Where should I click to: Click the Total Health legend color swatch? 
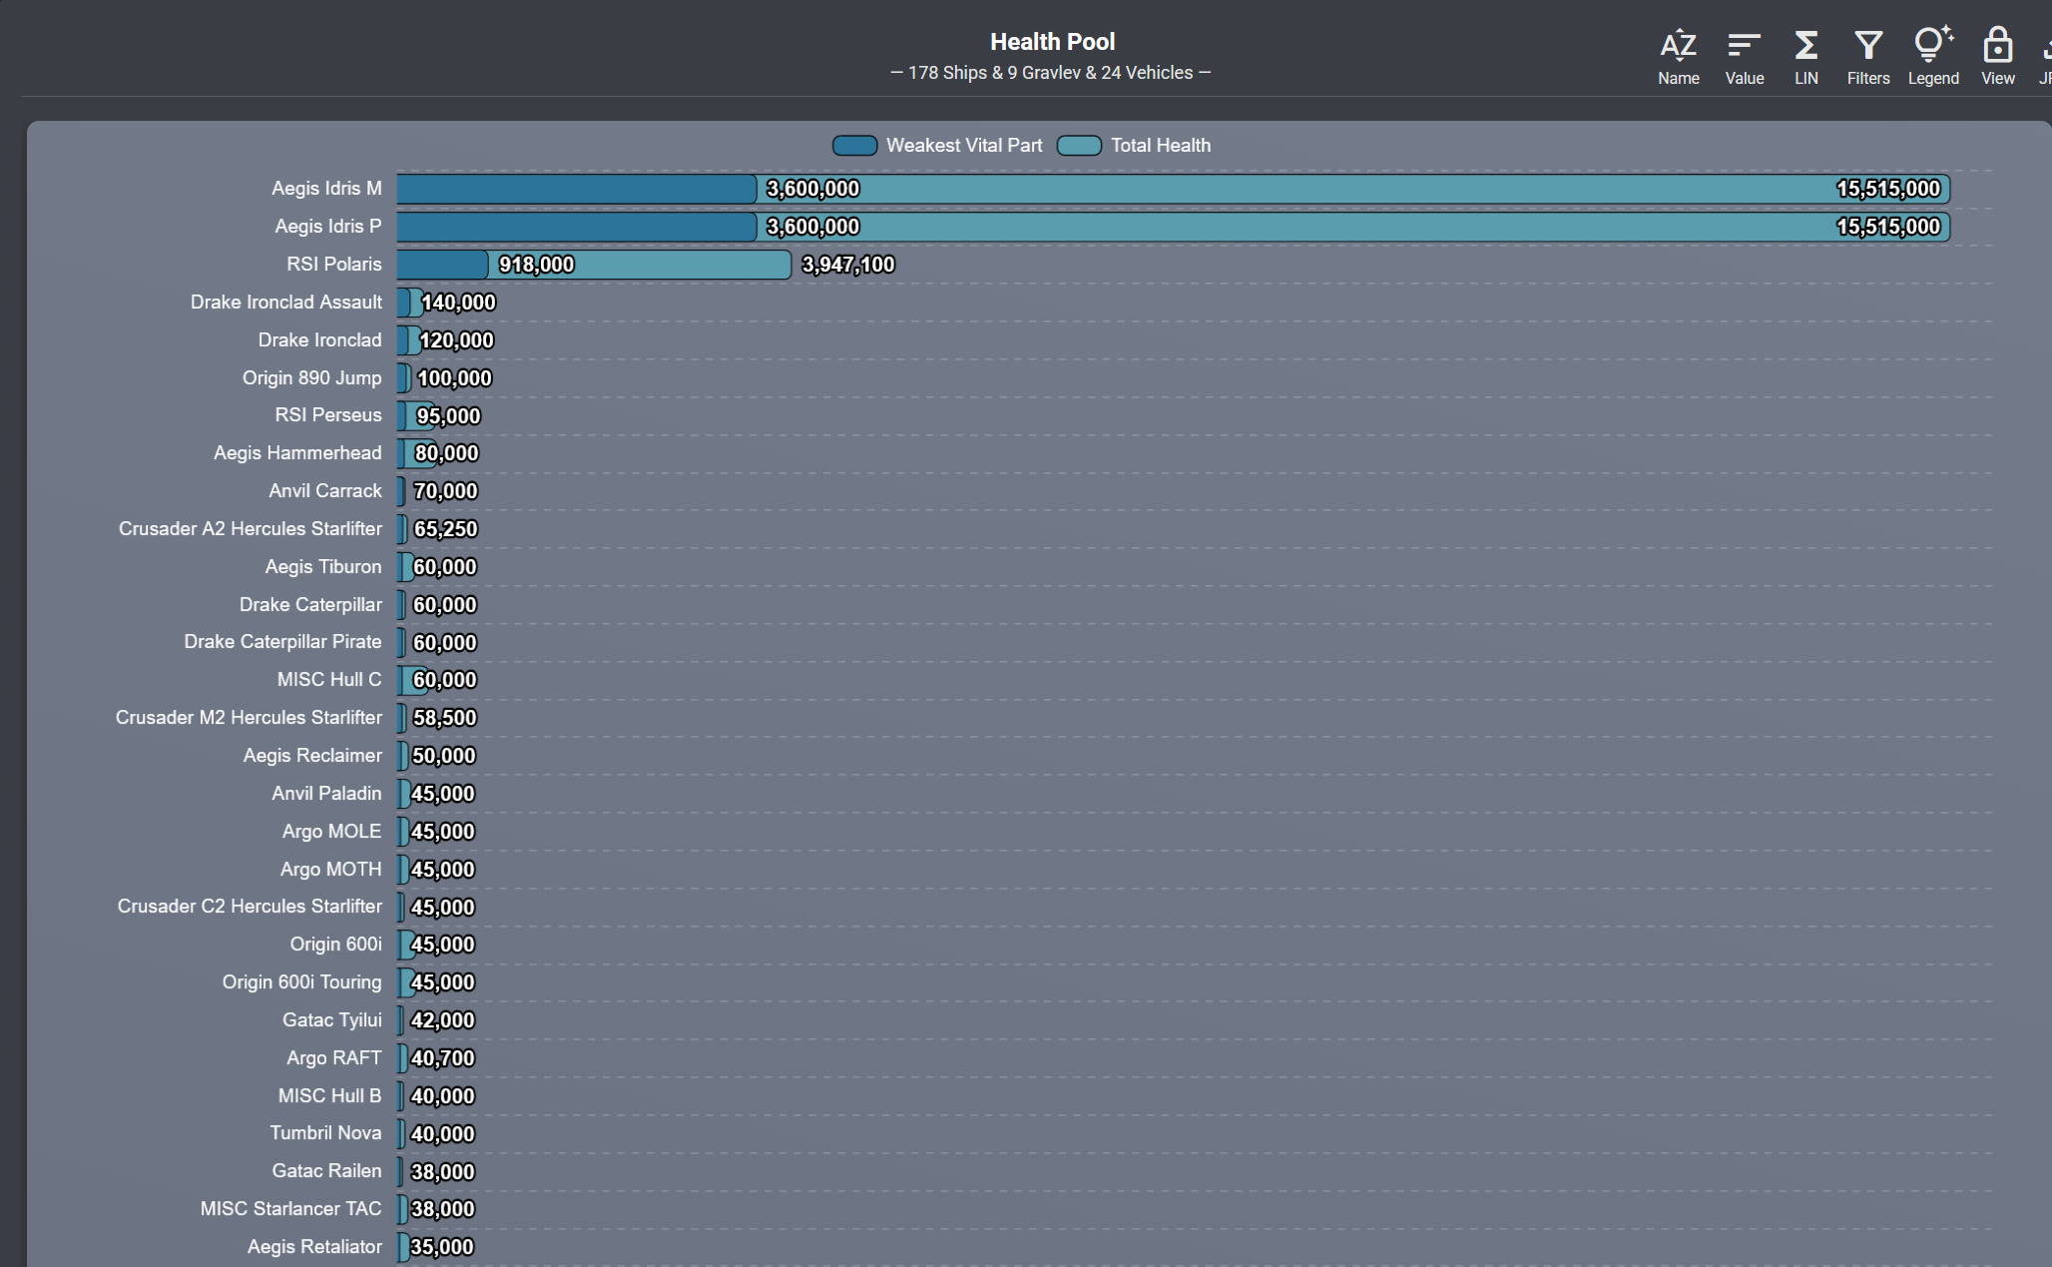click(1079, 146)
